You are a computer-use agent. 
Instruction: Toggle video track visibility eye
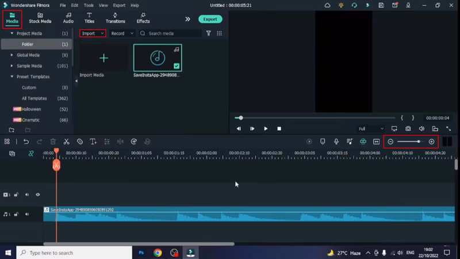point(38,195)
